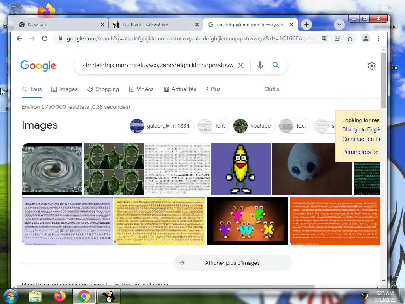Viewport: 405px width, 304px height.
Task: Switch to Shopping results tab
Action: coord(103,89)
